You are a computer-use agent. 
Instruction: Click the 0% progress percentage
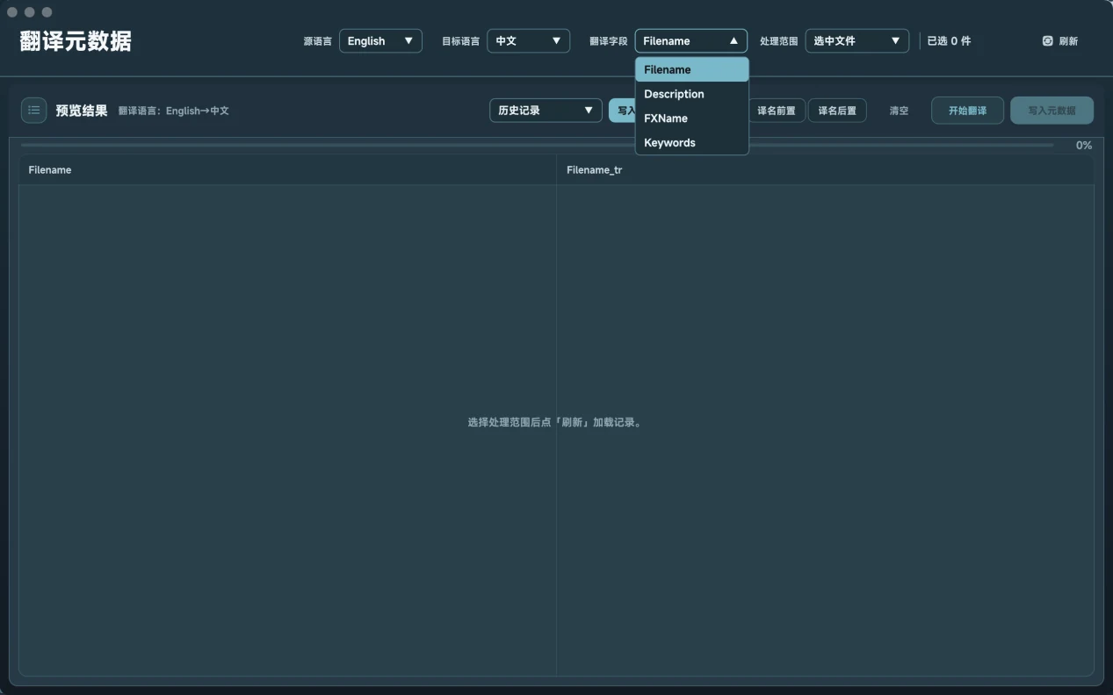pyautogui.click(x=1084, y=146)
